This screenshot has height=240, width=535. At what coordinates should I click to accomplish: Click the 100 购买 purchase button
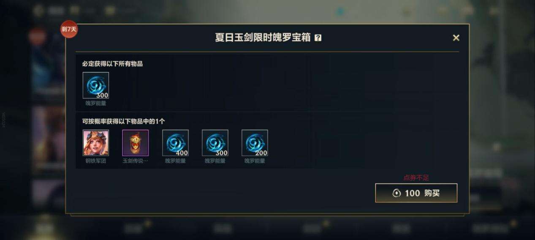416,193
